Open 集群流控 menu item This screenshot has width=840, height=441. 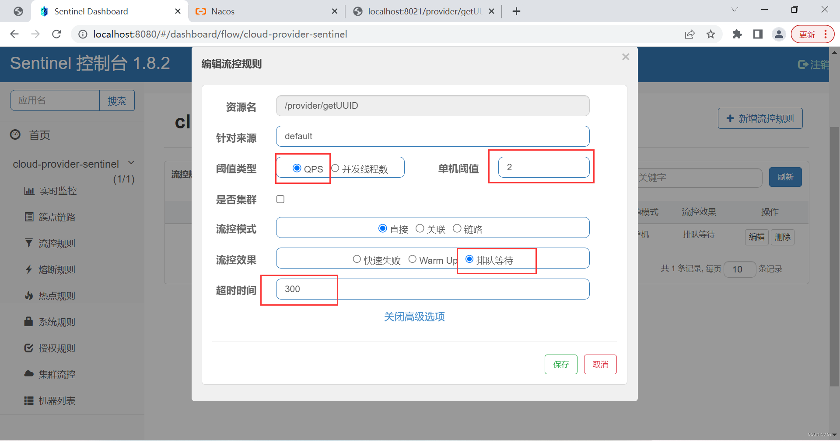[x=50, y=374]
